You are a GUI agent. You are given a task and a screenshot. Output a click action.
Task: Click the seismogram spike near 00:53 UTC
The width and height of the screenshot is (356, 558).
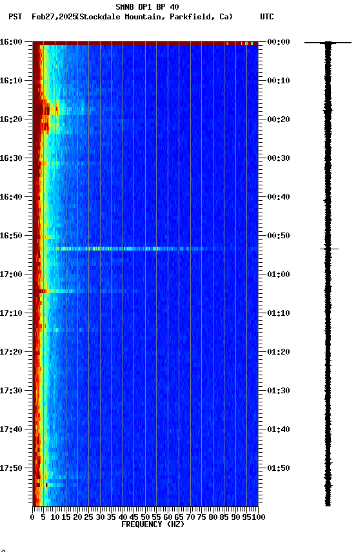pos(329,249)
